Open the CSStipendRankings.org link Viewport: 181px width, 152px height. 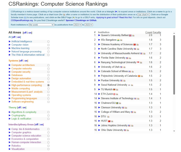coord(22,20)
